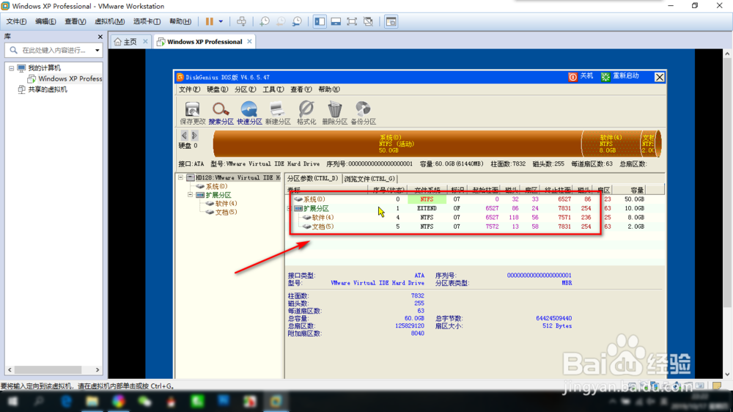Click the 50.0GB capacity cell
The image size is (733, 412).
click(634, 199)
